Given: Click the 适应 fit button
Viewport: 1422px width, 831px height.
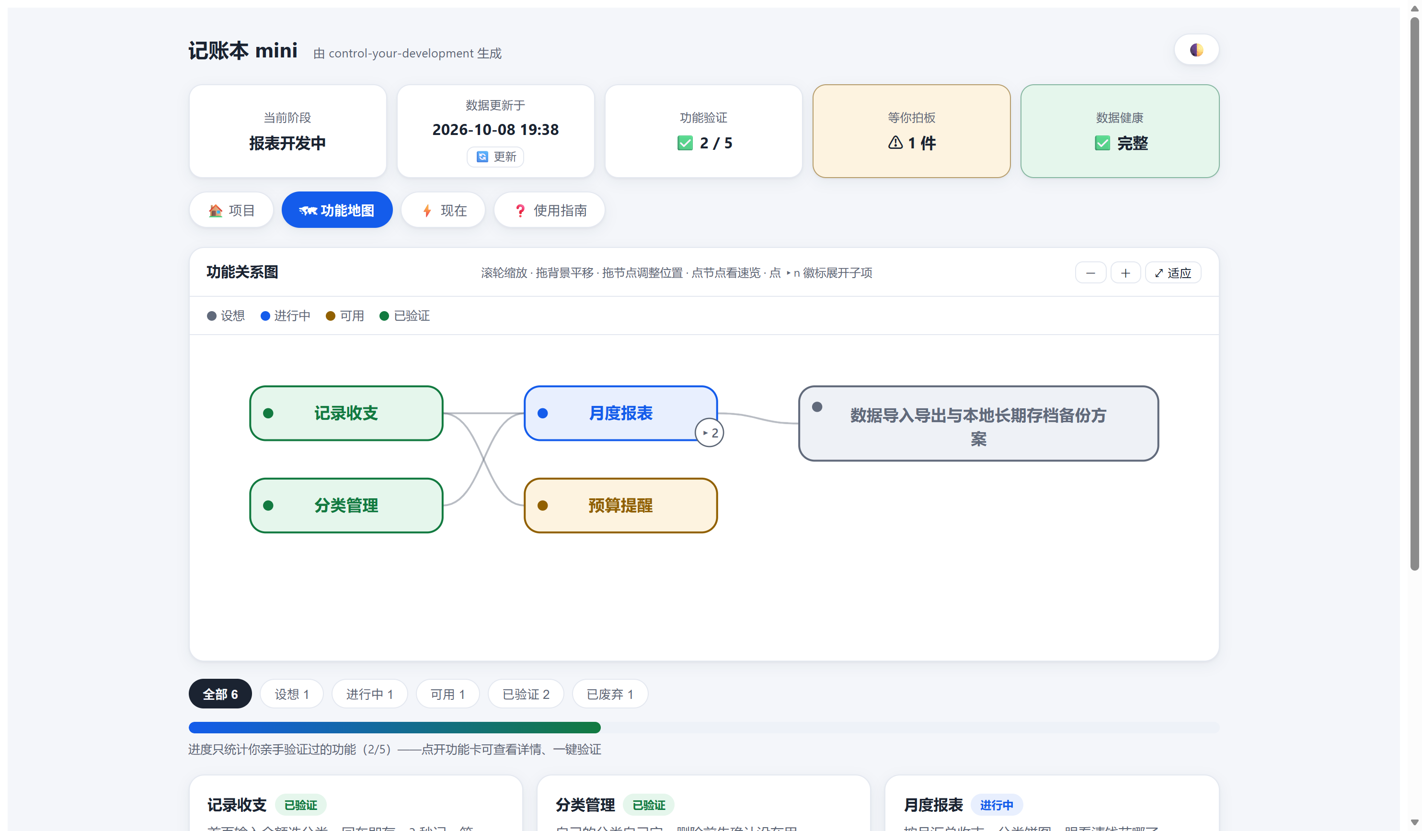Looking at the screenshot, I should coord(1172,273).
